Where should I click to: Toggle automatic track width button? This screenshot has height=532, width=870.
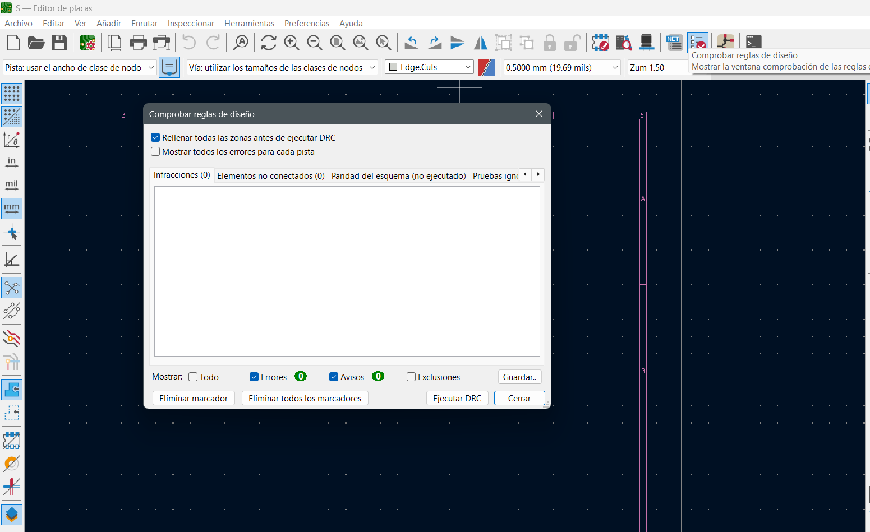coord(169,67)
